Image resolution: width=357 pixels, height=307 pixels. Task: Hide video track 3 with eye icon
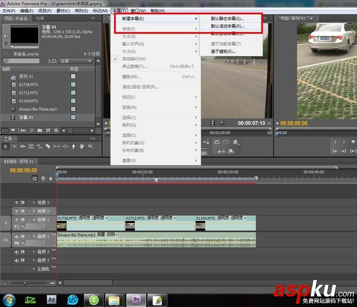click(17, 202)
